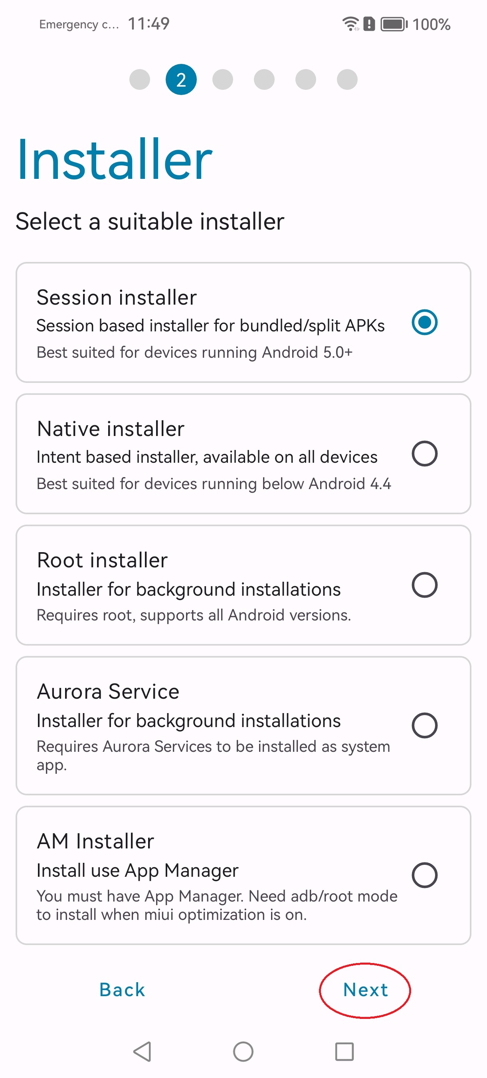Go to first setup step dot
Image resolution: width=487 pixels, height=1078 pixels.
click(140, 79)
